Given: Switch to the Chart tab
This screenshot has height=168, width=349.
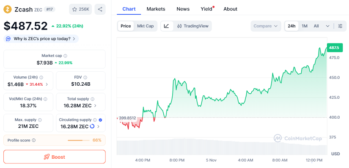Looking at the screenshot, I should pos(129,9).
